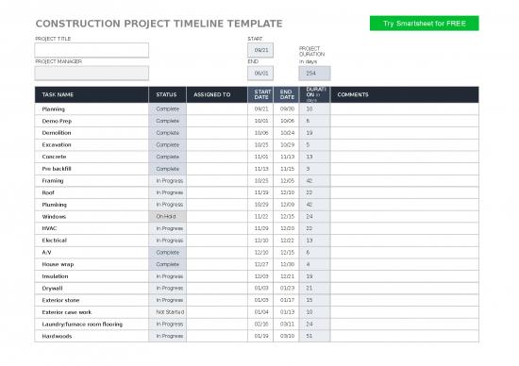Viewport: 519px width, 366px height.
Task: Click the TASK NAME column header
Action: pos(92,94)
